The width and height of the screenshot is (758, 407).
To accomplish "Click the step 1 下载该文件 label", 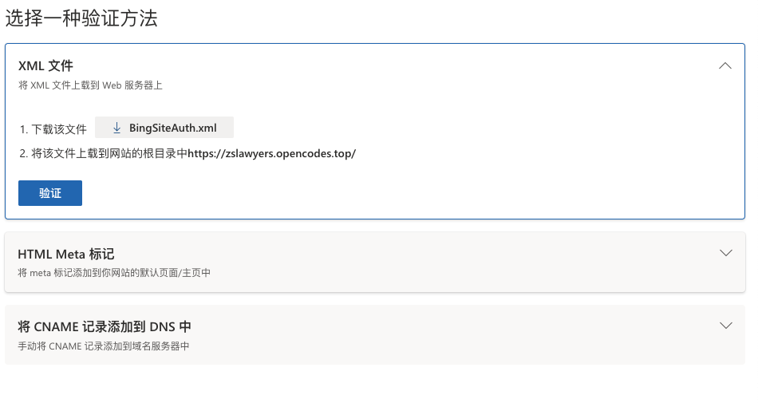I will 53,128.
